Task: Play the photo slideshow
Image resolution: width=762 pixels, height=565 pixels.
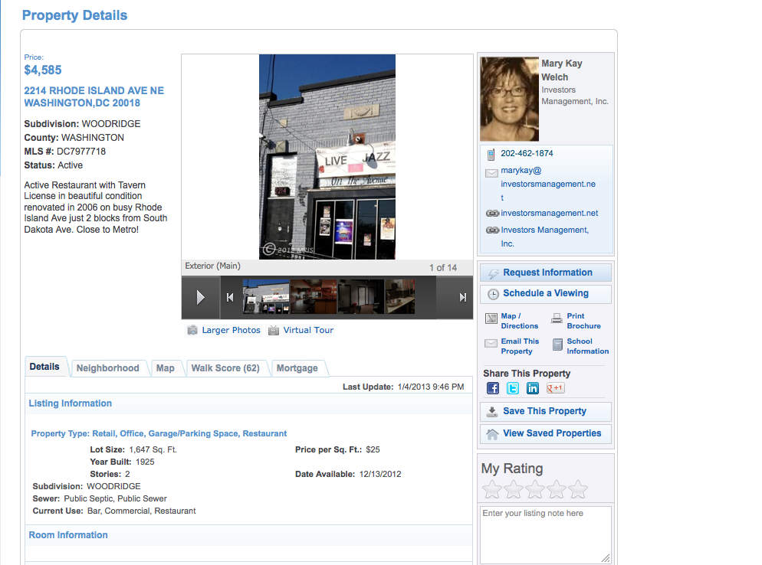Action: point(201,297)
